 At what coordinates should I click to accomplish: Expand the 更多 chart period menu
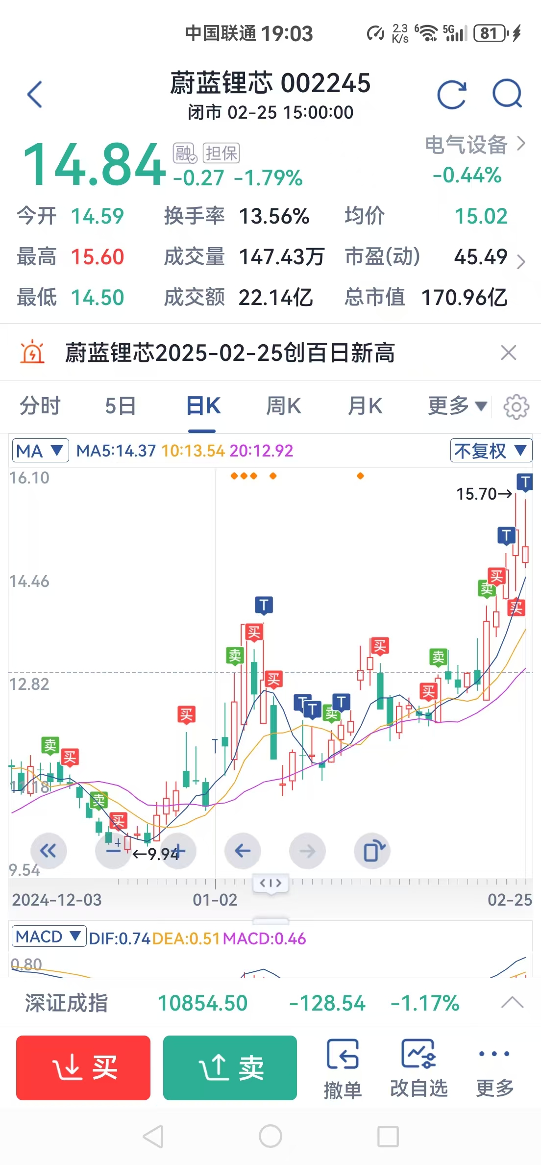457,406
